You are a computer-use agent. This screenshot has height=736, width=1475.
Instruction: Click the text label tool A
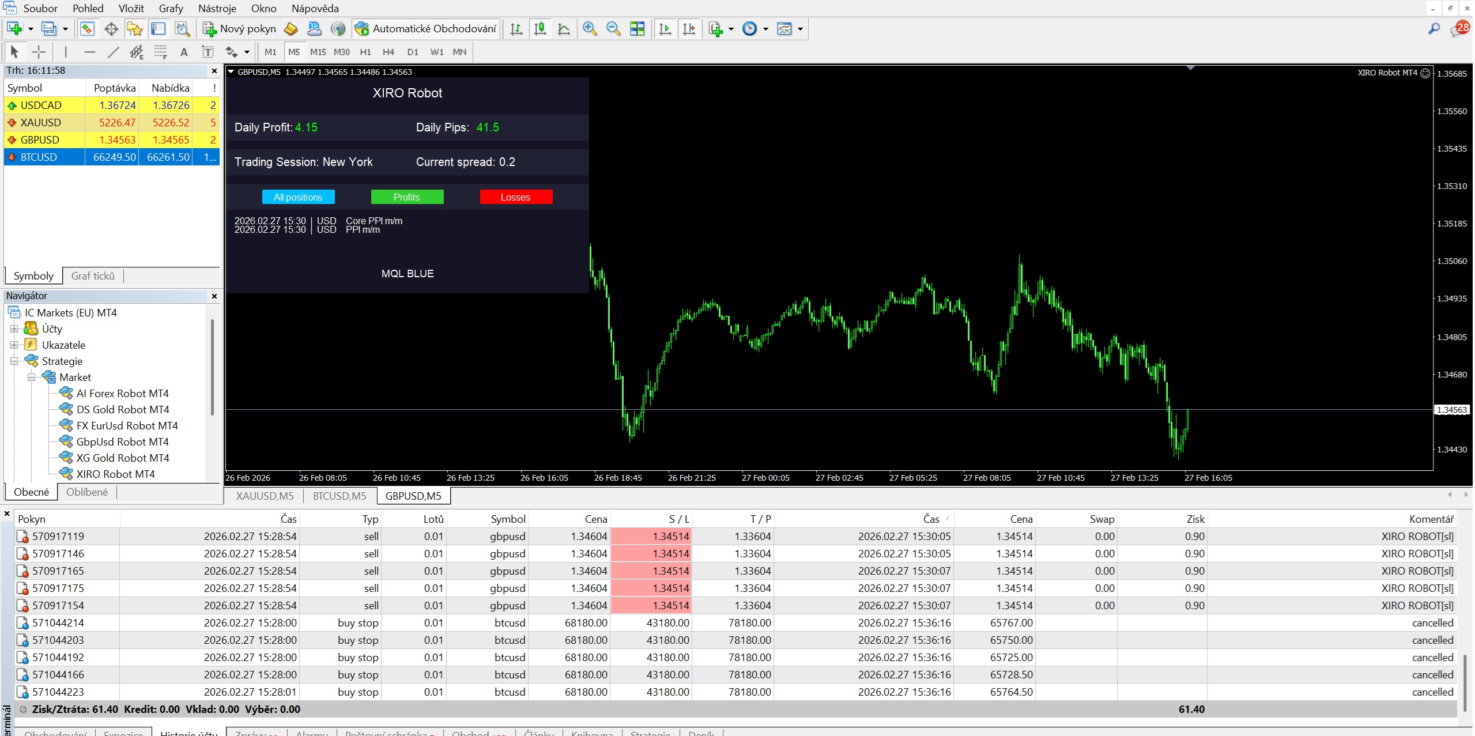184,52
